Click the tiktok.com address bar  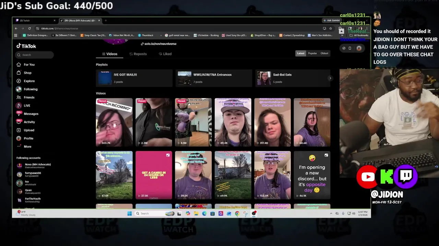coord(178,28)
